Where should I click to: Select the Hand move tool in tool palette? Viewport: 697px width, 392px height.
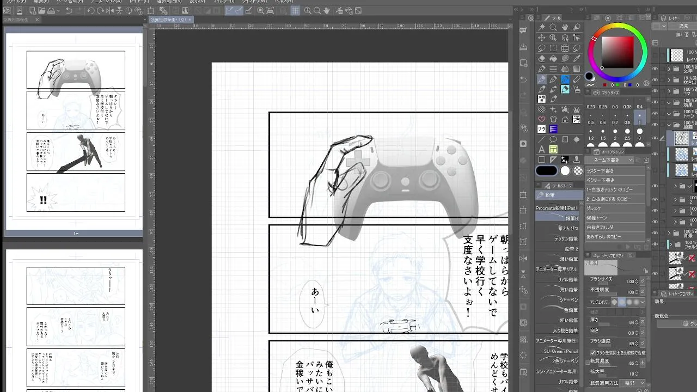(565, 27)
